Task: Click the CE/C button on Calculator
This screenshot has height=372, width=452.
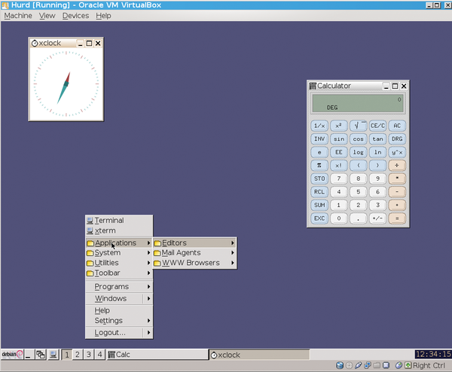Action: [377, 126]
